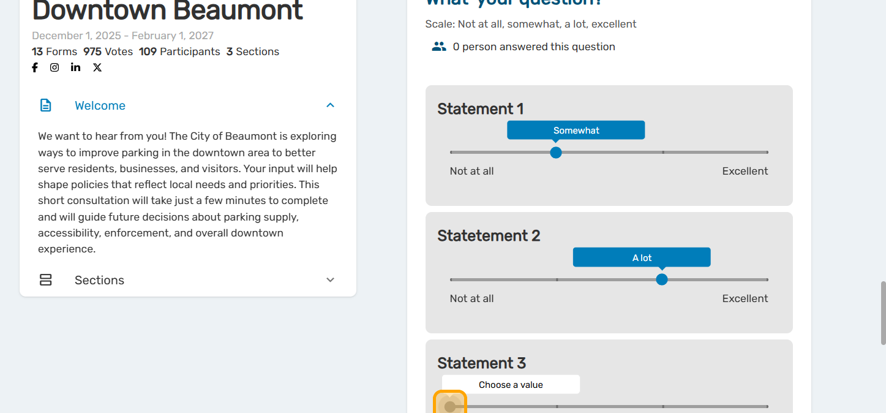Click the Choose a value tooltip
Screen dimensions: 886x413
pos(511,385)
